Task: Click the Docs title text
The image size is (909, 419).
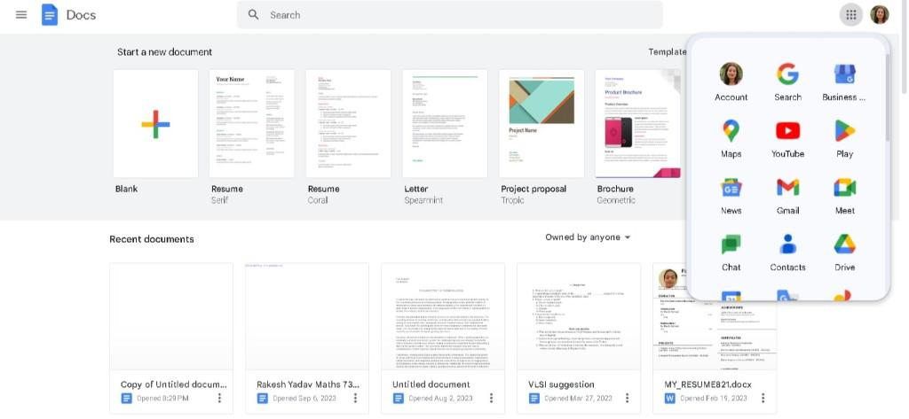Action: pos(81,15)
